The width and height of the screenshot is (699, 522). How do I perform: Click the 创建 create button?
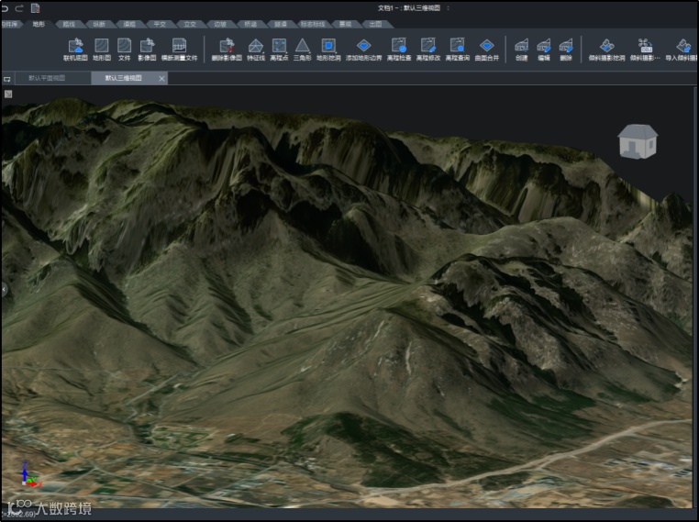click(x=521, y=46)
